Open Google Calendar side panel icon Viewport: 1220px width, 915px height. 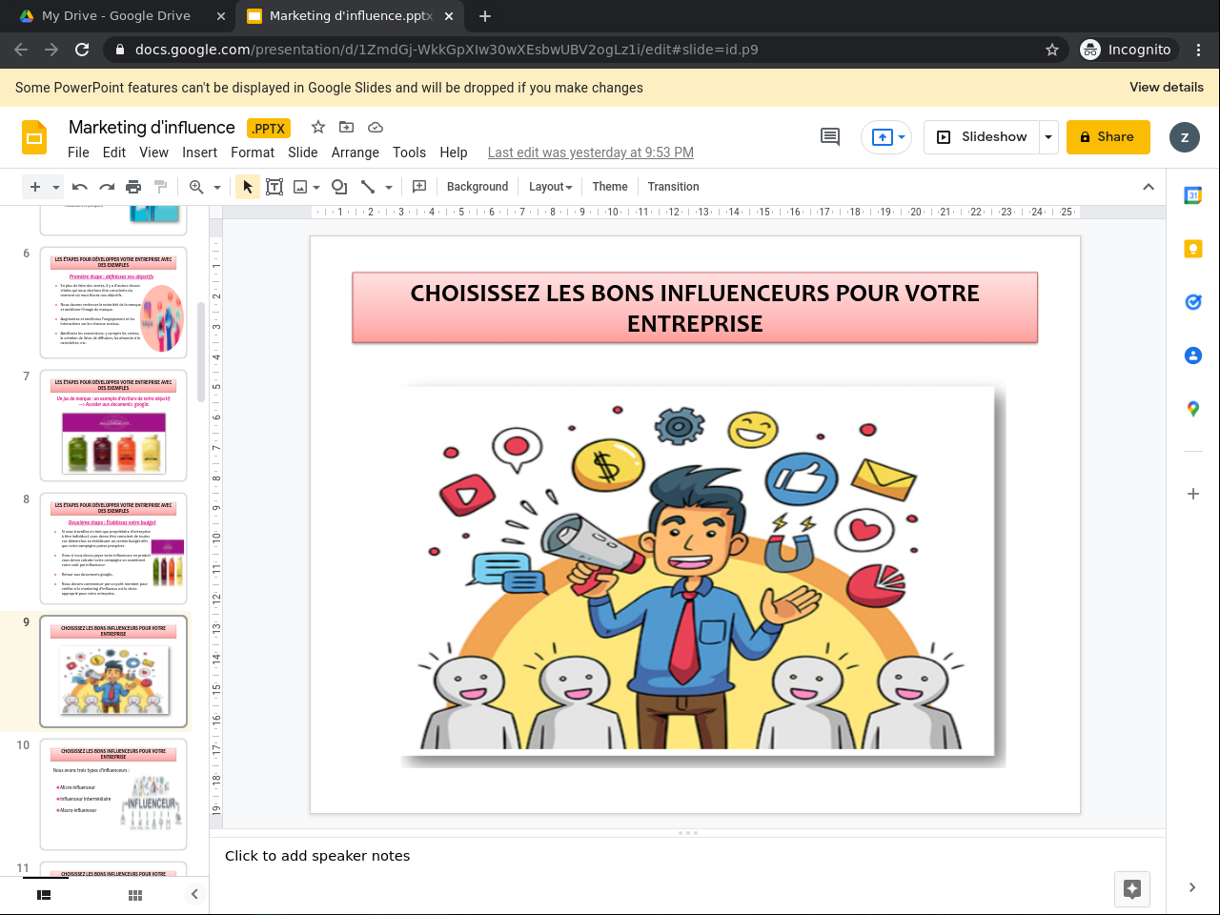coord(1192,195)
